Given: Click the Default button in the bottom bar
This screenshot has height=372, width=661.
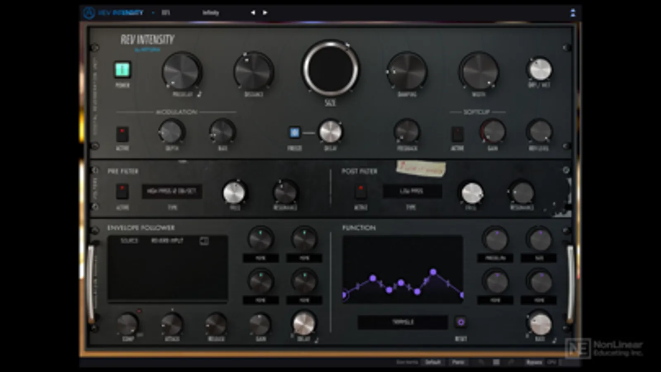Looking at the screenshot, I should tap(433, 362).
